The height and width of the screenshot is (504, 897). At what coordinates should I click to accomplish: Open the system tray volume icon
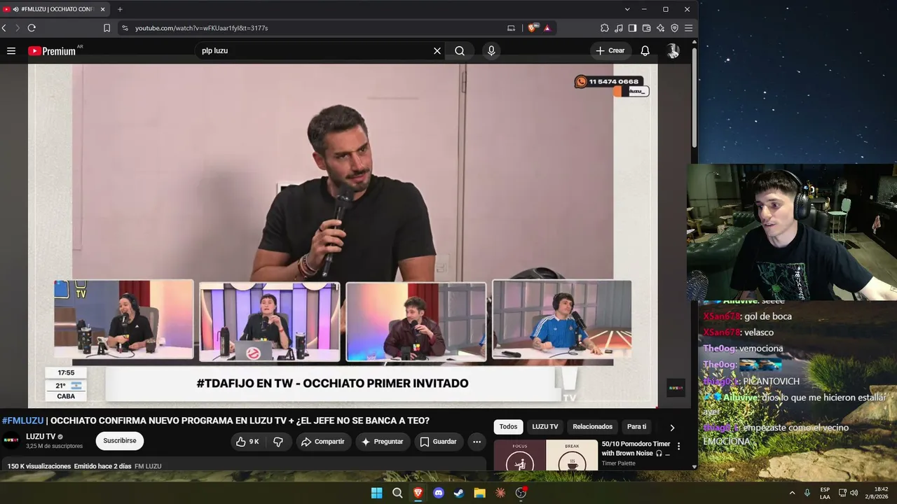tap(854, 493)
